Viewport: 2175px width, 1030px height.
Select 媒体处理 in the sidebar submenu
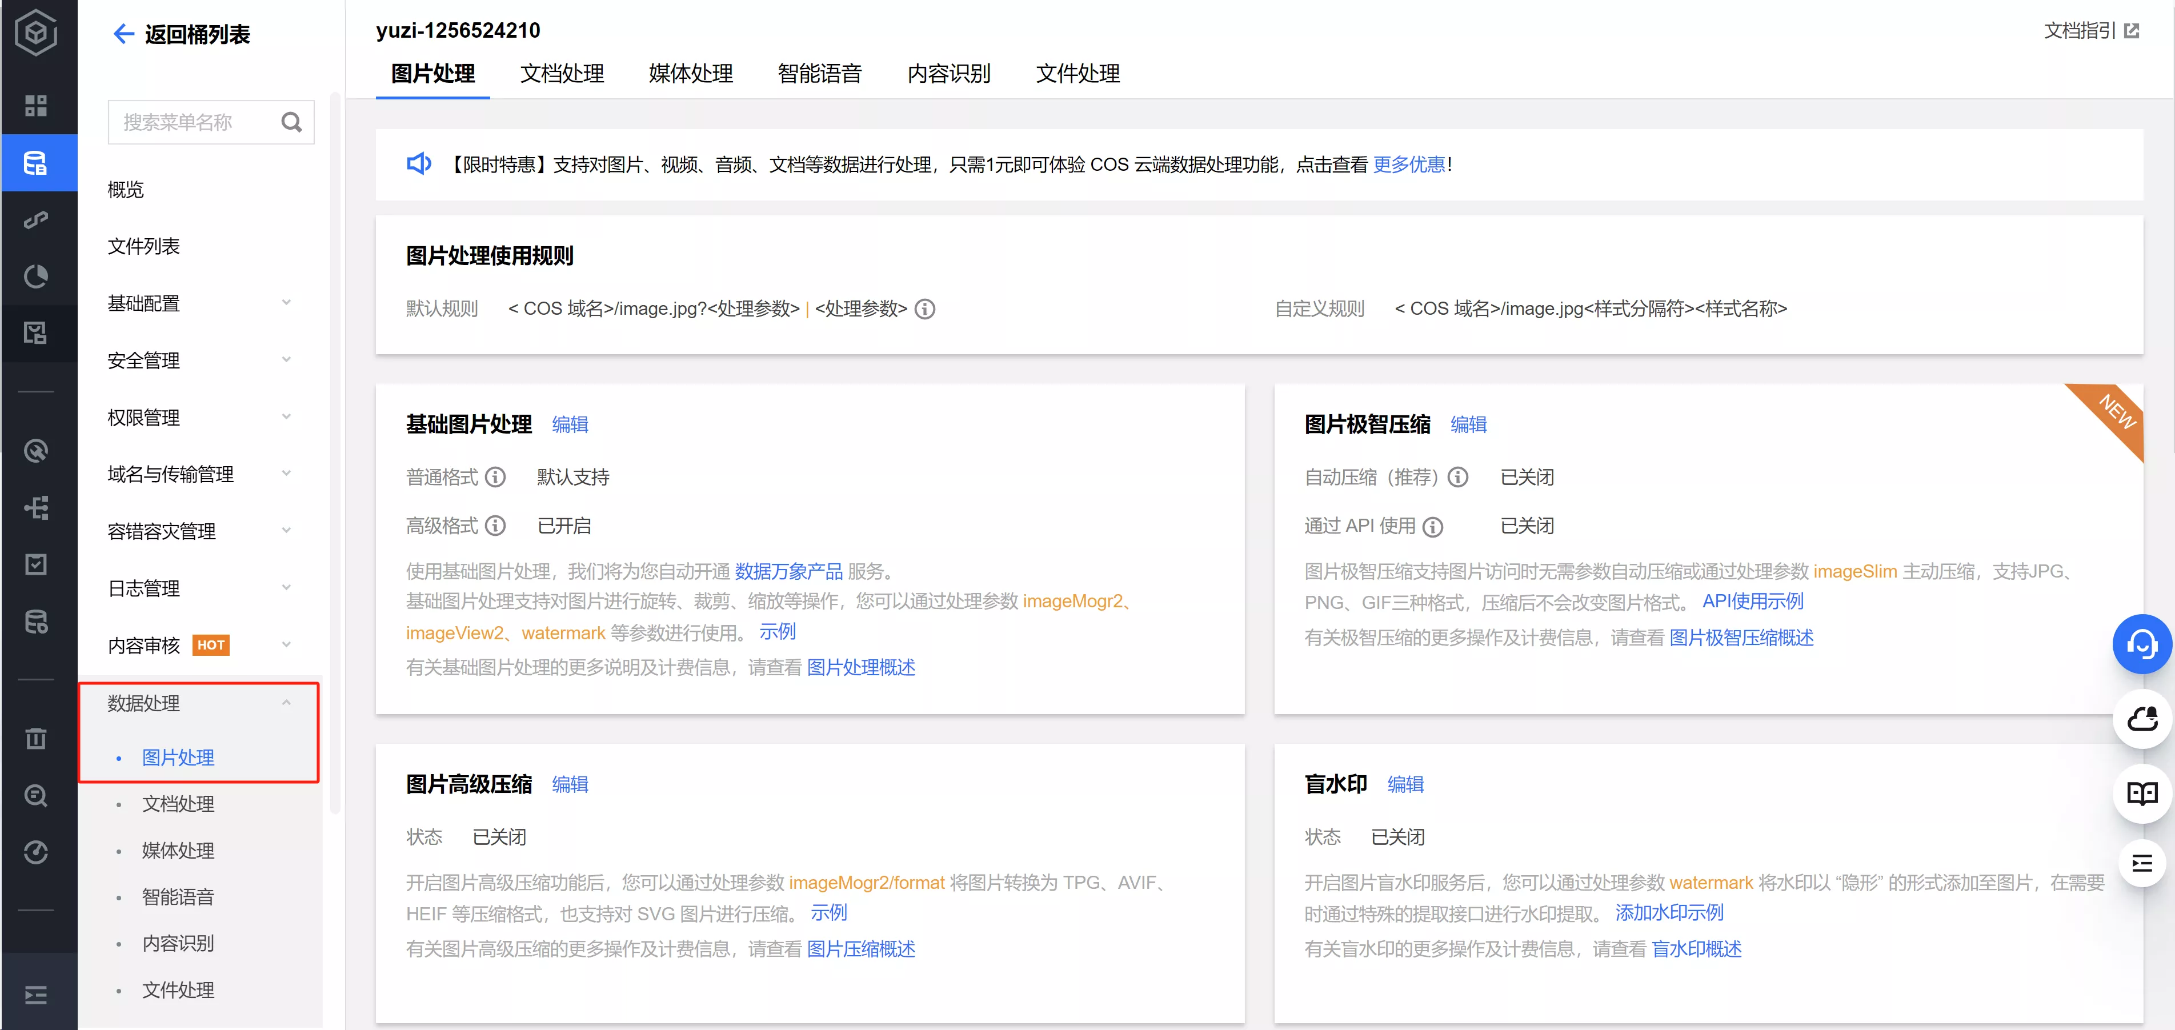[x=178, y=850]
